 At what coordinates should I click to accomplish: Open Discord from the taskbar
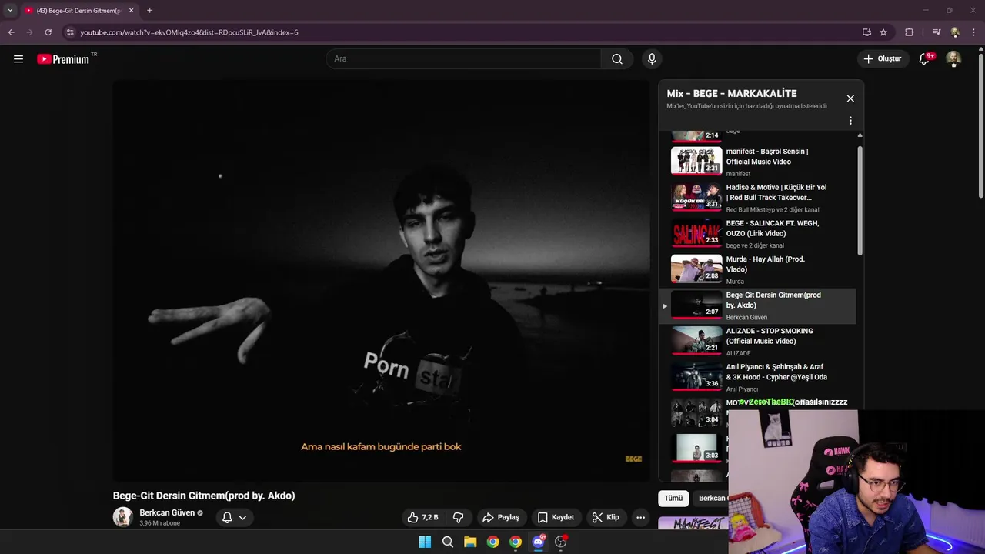pyautogui.click(x=538, y=542)
